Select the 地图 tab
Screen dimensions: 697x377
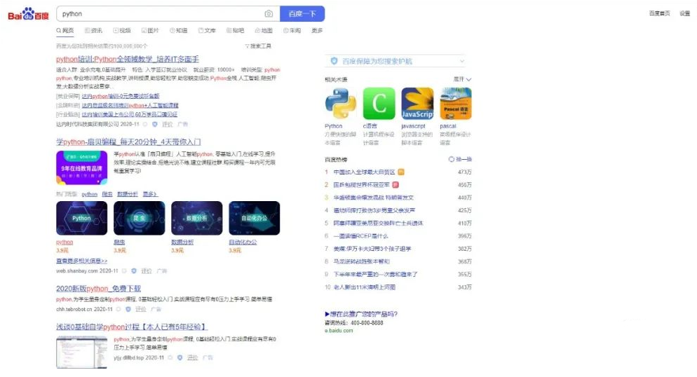[264, 31]
